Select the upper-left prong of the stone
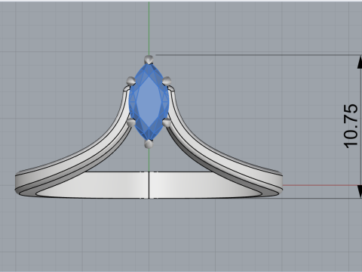 (130, 81)
